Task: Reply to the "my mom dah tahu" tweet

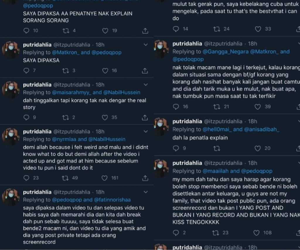Action: (x=176, y=233)
